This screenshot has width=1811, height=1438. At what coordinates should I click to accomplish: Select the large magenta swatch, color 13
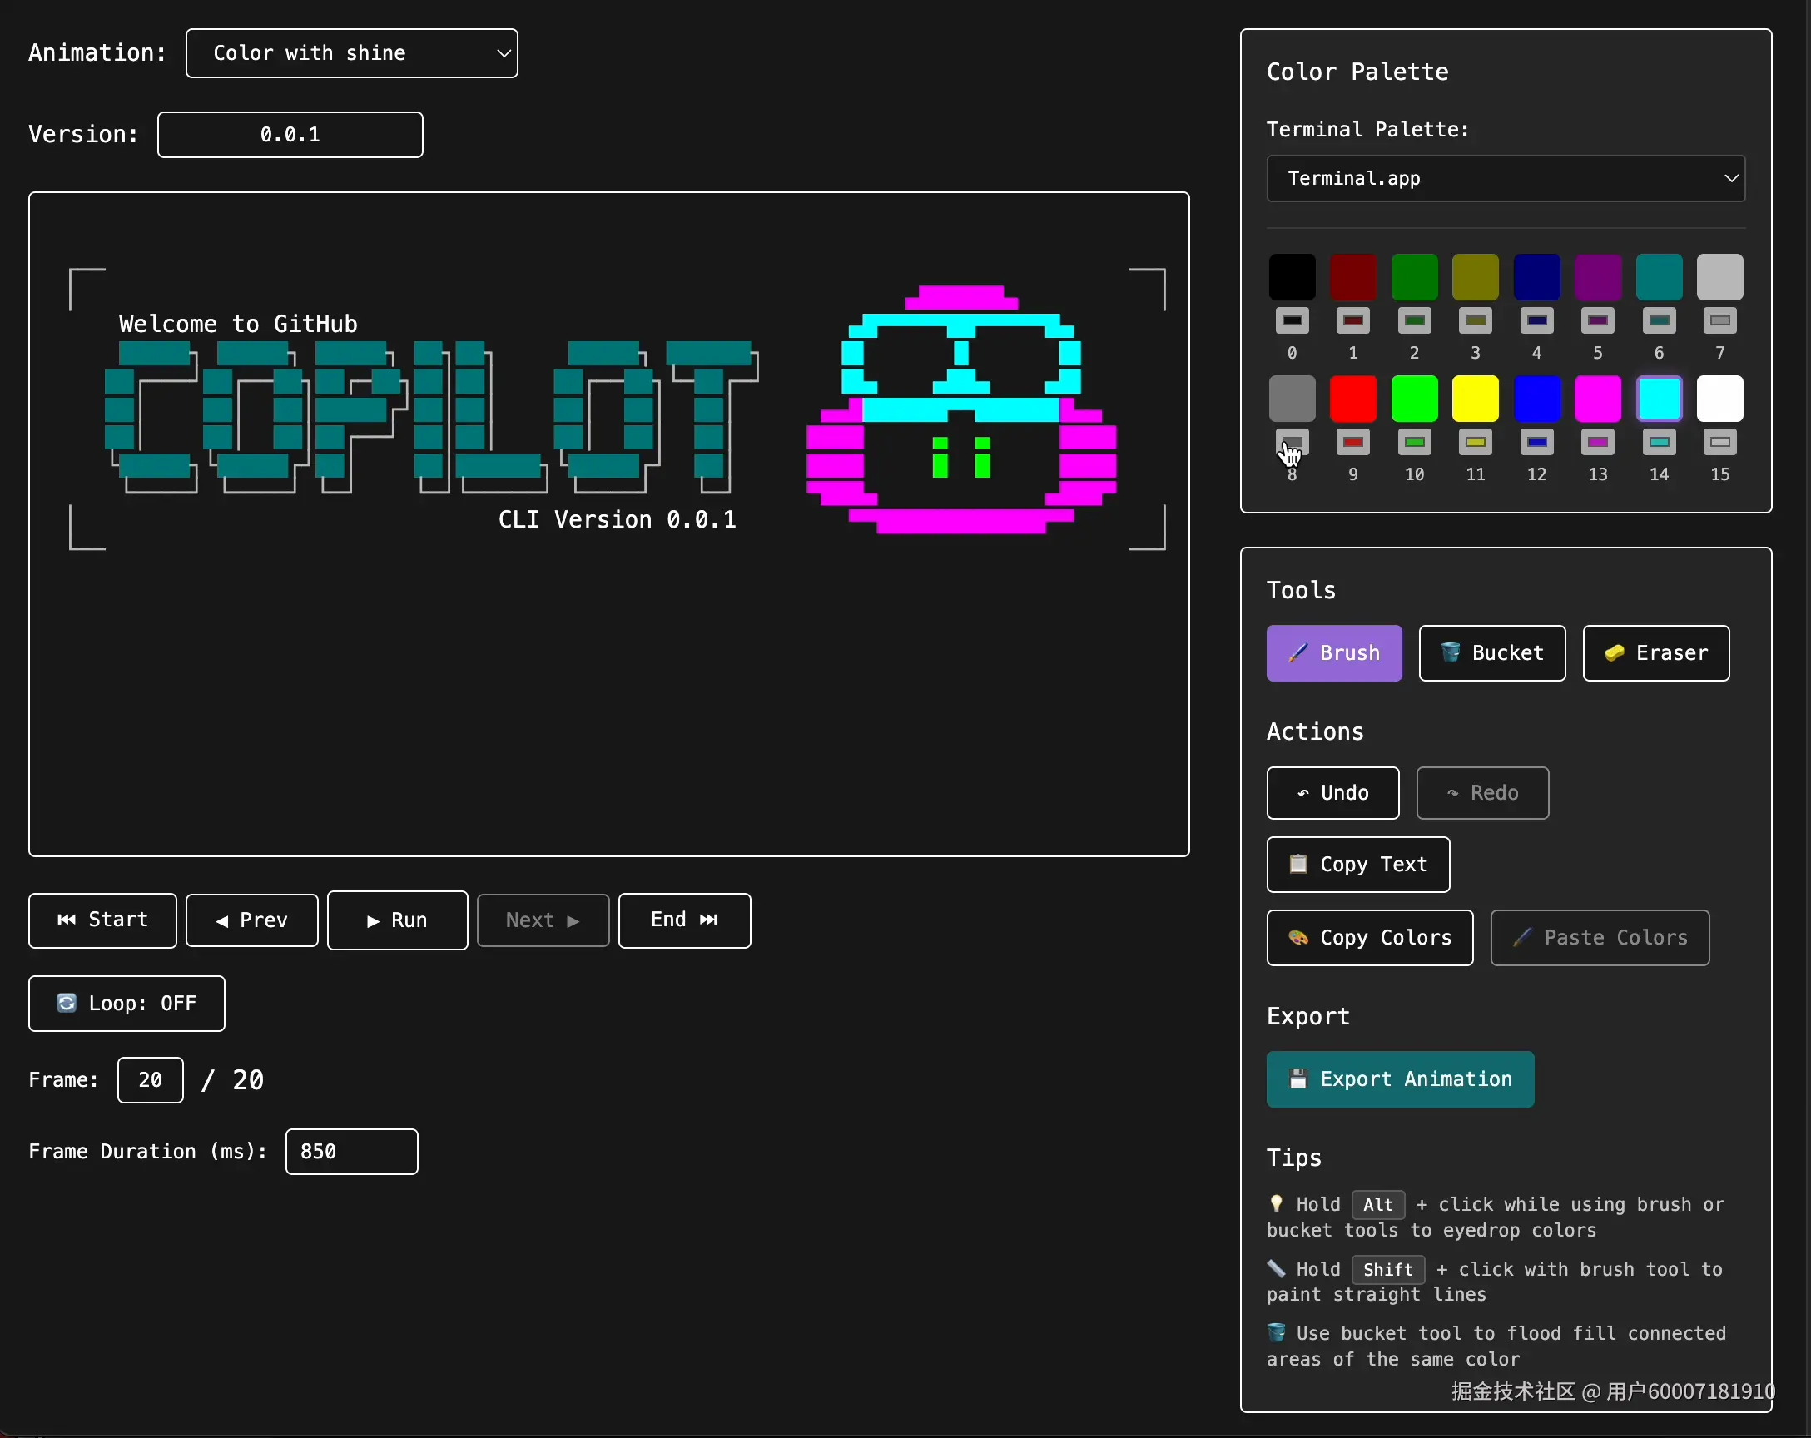1598,398
